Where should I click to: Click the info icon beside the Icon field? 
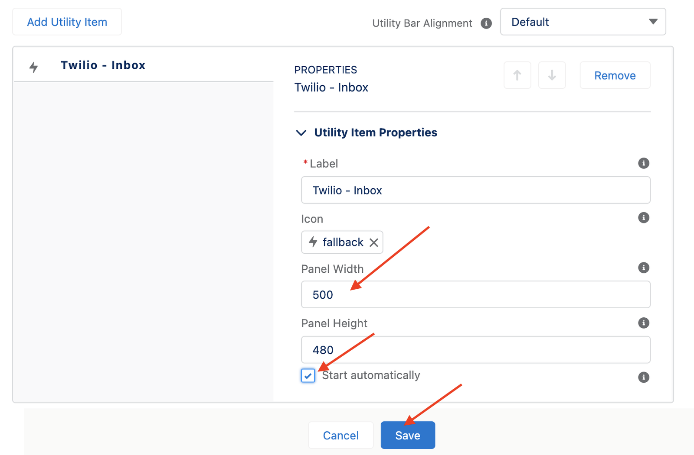point(643,218)
